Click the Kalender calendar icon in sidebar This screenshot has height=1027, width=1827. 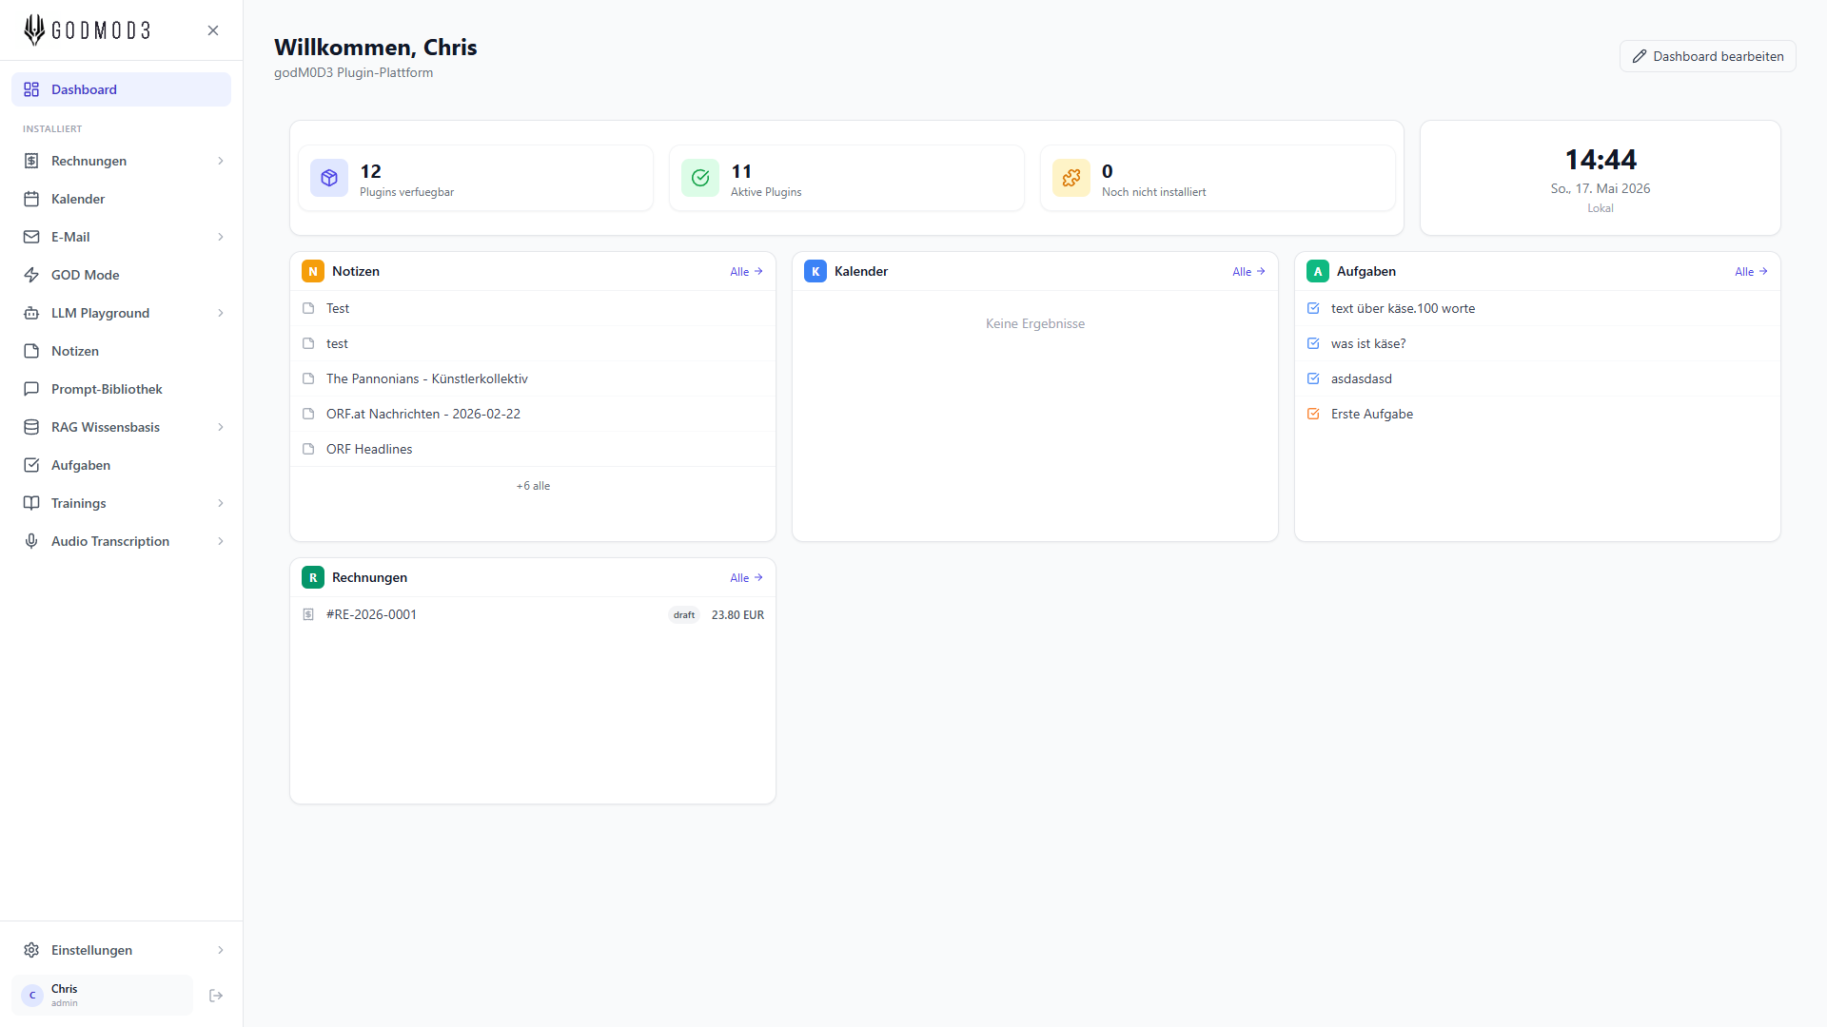(x=31, y=199)
